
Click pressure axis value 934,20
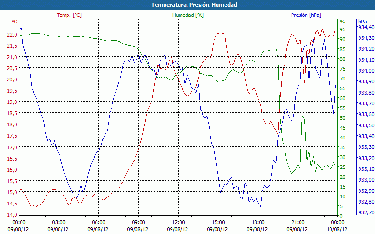[x=366, y=49]
